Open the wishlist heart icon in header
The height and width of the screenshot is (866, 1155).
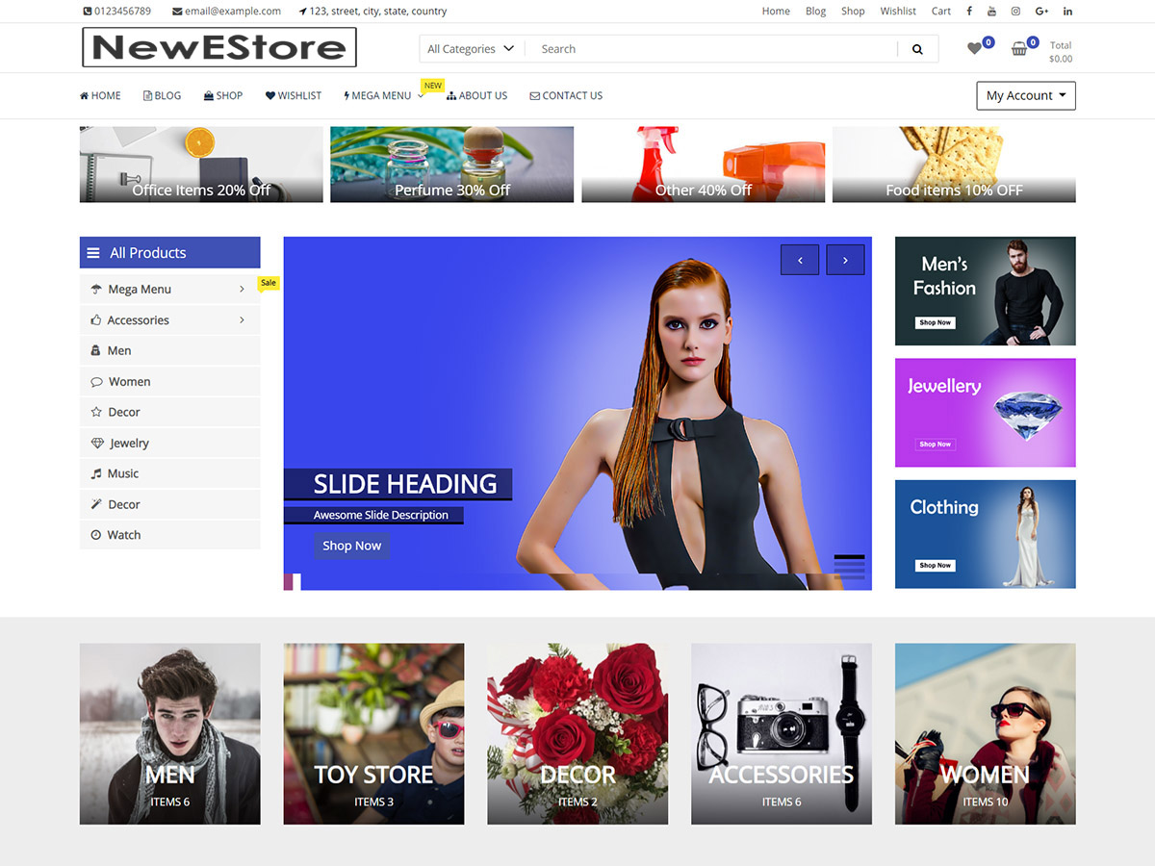[x=975, y=48]
